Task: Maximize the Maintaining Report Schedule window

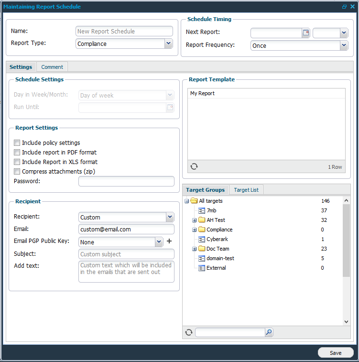Action: pos(344,7)
